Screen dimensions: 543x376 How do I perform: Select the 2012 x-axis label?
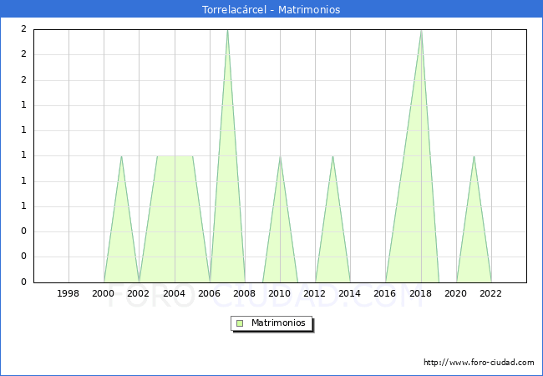[314, 293]
